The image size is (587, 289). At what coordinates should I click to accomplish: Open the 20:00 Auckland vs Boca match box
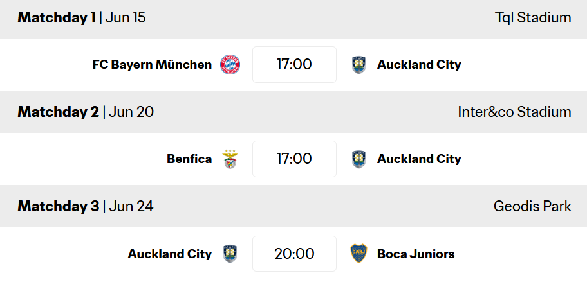tap(294, 254)
